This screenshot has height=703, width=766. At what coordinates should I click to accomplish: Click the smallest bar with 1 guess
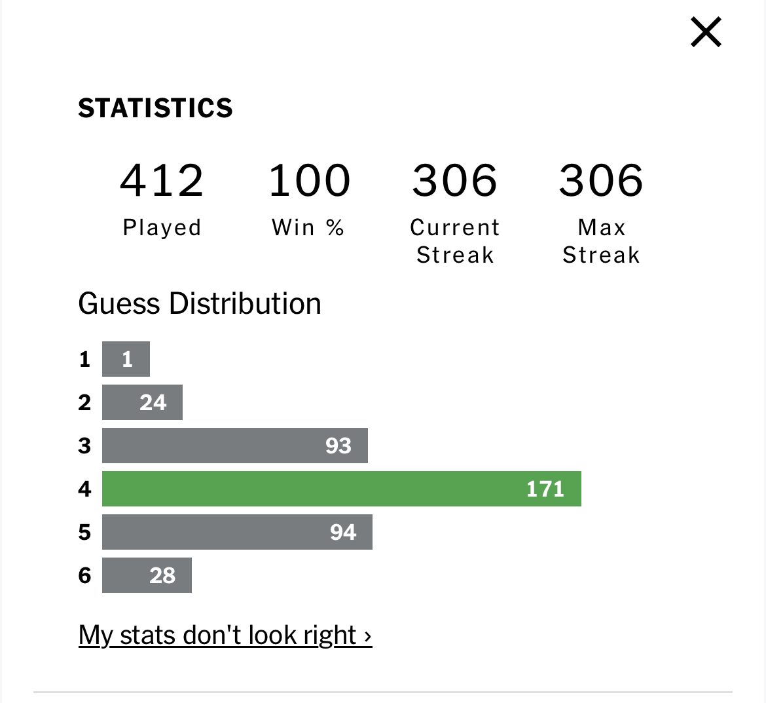click(x=126, y=359)
